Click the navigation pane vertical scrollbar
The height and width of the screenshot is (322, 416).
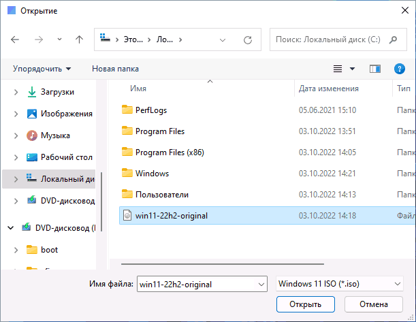coord(101,202)
